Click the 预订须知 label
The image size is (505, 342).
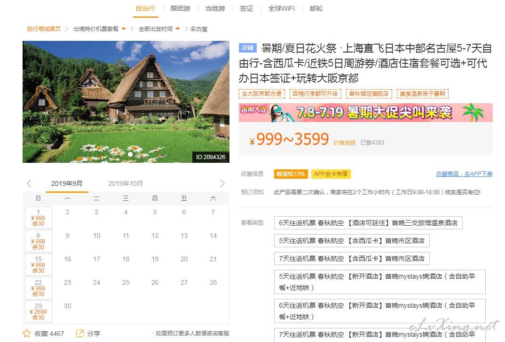click(x=252, y=192)
